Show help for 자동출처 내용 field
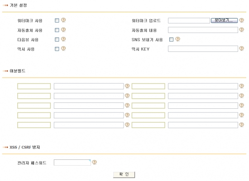This screenshot has height=181, width=249. point(242,30)
